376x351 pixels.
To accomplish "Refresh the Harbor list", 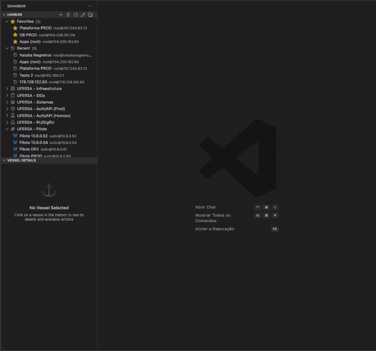I will pyautogui.click(x=76, y=15).
